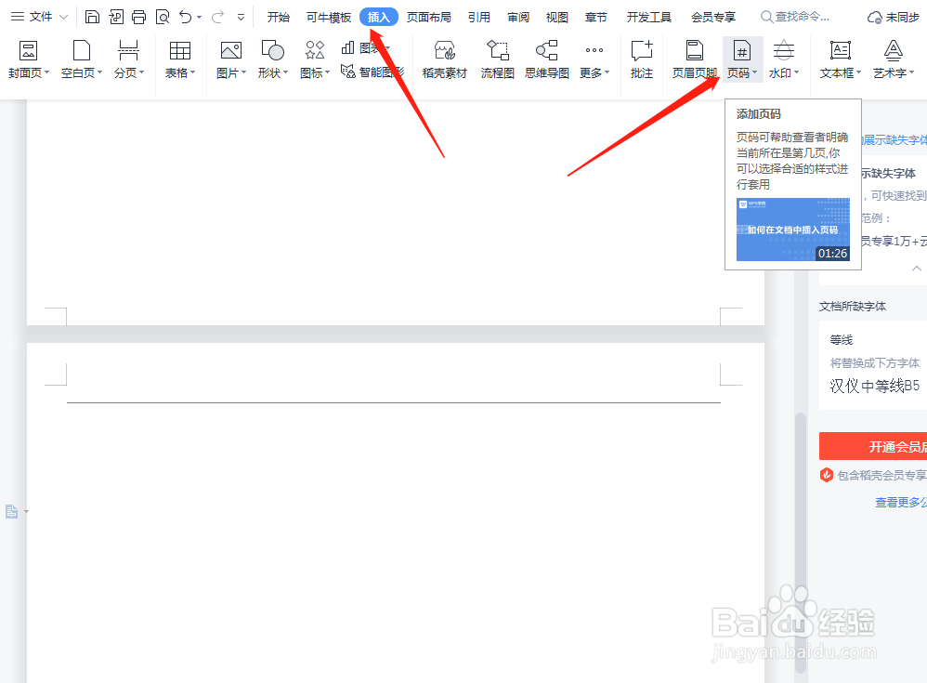Collapse the missing fonts panel chevron
This screenshot has width=927, height=683.
tap(916, 269)
